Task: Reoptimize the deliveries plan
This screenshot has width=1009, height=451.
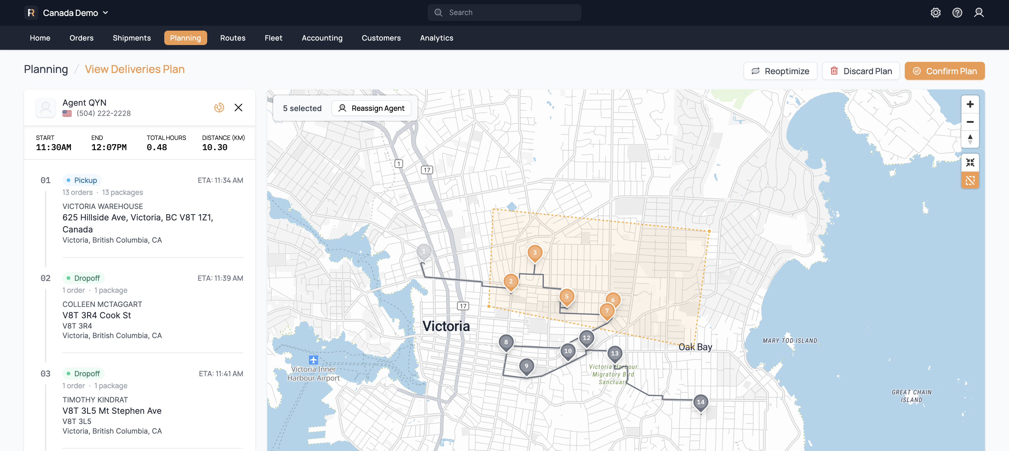Action: click(x=780, y=71)
